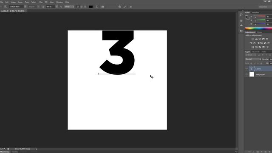Add a Brightness/Contrast adjustment

[x=253, y=39]
